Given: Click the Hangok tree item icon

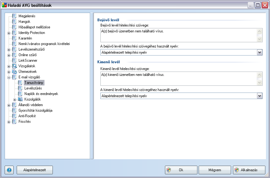Looking at the screenshot, I should coord(14,22).
